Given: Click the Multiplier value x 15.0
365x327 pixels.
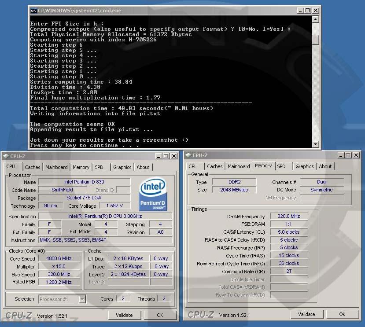Looking at the screenshot, I should click(59, 266).
